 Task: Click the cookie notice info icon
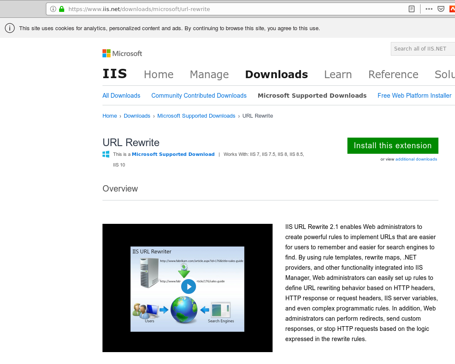(10, 28)
